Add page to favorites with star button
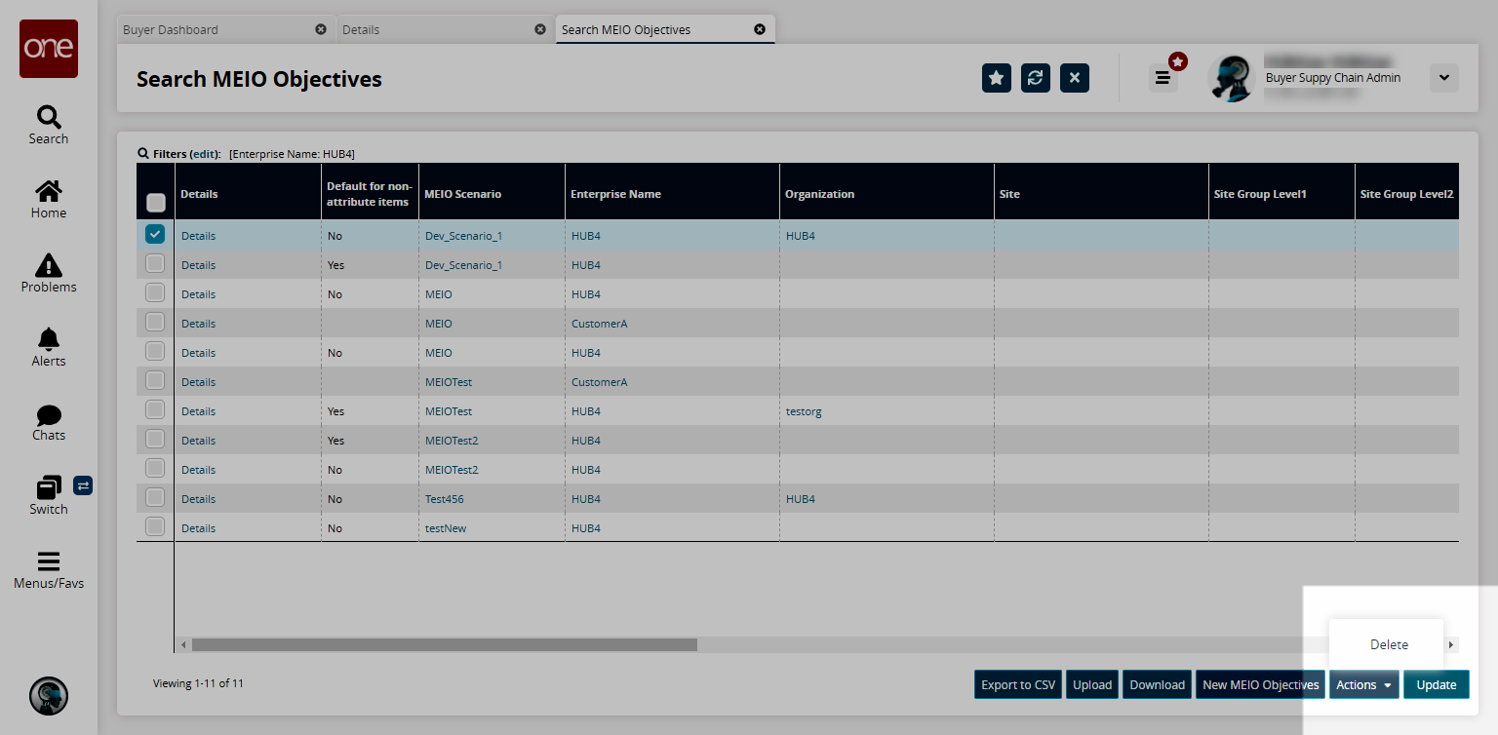The height and width of the screenshot is (735, 1498). pos(996,78)
